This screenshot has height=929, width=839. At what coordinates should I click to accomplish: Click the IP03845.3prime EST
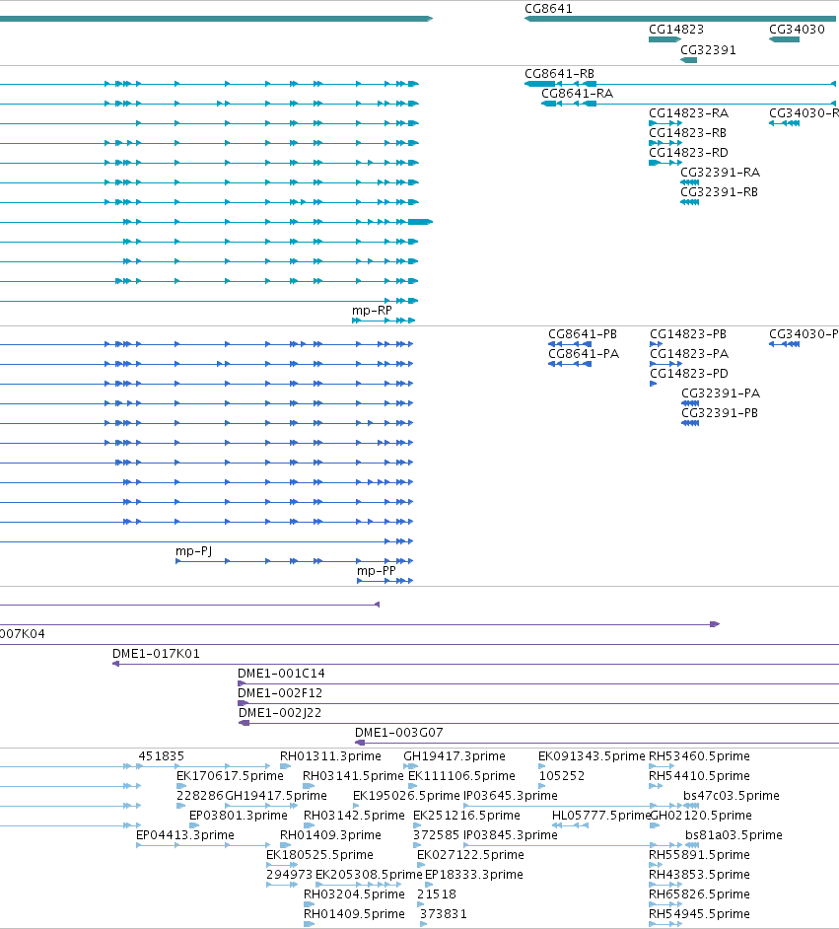[x=573, y=845]
